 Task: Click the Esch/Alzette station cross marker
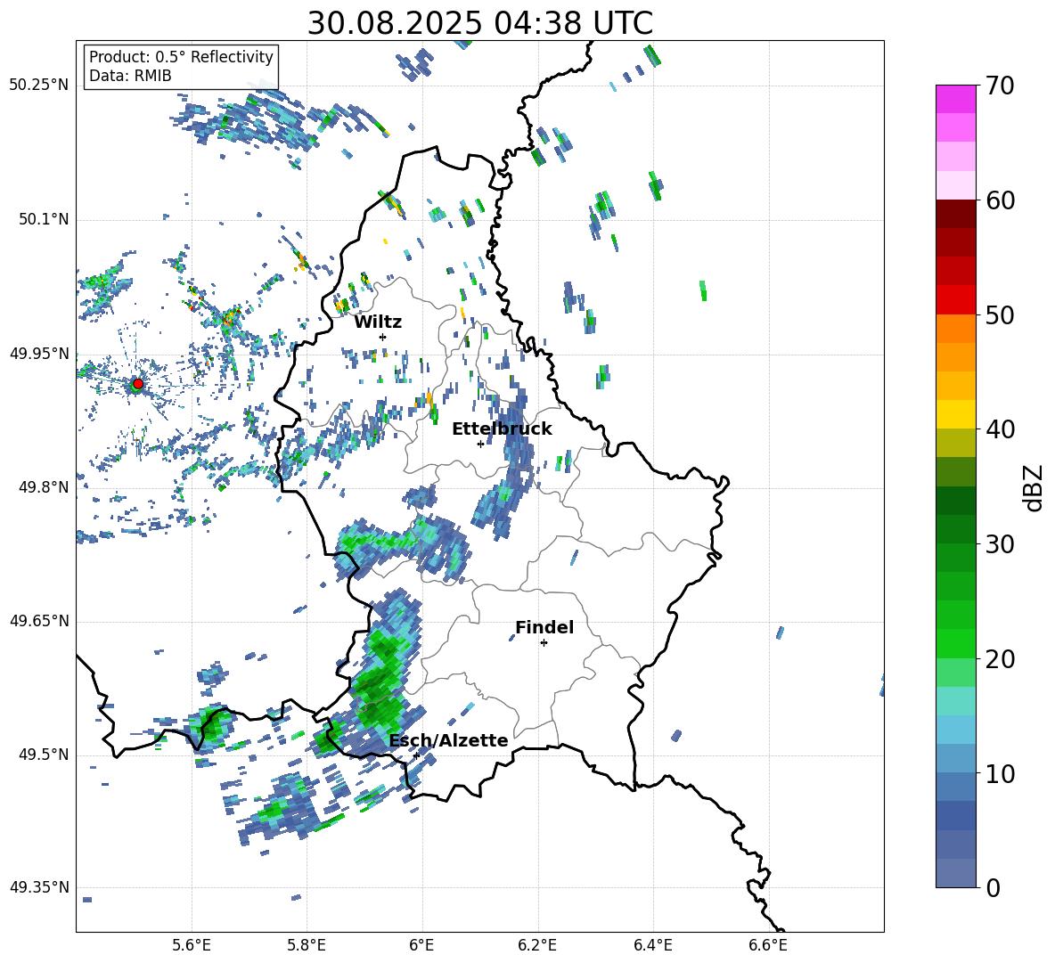coord(416,755)
